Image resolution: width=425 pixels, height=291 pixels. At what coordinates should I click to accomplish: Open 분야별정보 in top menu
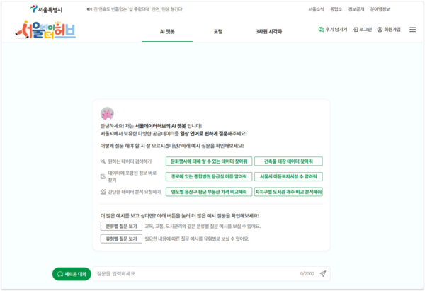coord(404,10)
